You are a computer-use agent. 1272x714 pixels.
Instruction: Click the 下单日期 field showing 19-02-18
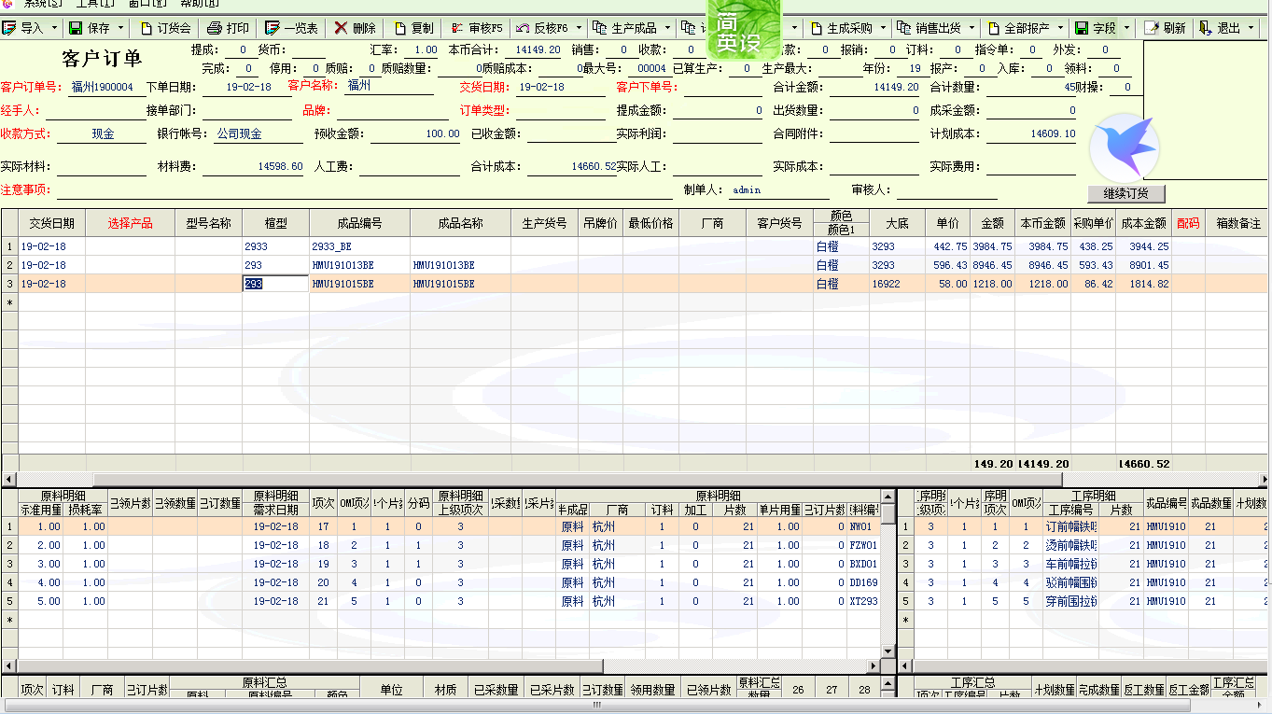click(x=249, y=87)
